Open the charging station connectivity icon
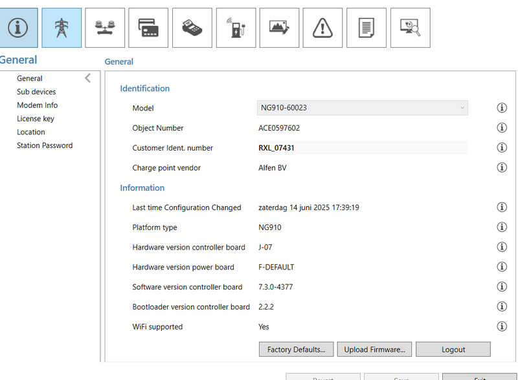Screen dimensions: 518x380 (236, 28)
